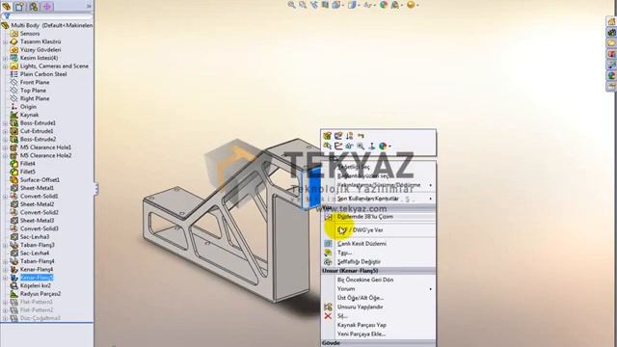Expand the M5 Clearance Hole1 feature
The width and height of the screenshot is (617, 347).
(5, 147)
